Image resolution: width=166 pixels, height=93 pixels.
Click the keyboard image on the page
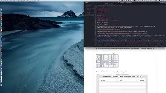pyautogui.click(x=107, y=61)
